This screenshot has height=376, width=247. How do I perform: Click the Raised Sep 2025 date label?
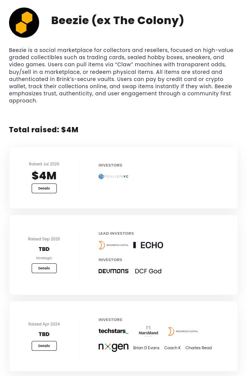[x=44, y=239]
